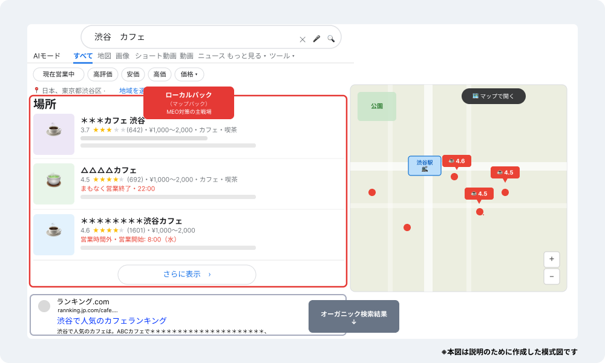Click the ランキング.com site name
Screen dimensions: 605x363
[83, 302]
